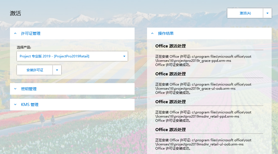Click the 激活 page title
Viewport: 278px width, 154px height.
pos(16,13)
